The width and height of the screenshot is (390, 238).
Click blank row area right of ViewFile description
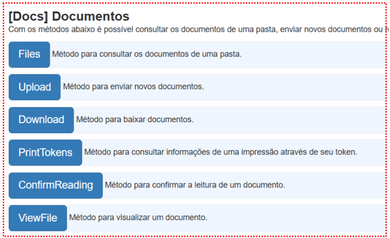click(297, 218)
